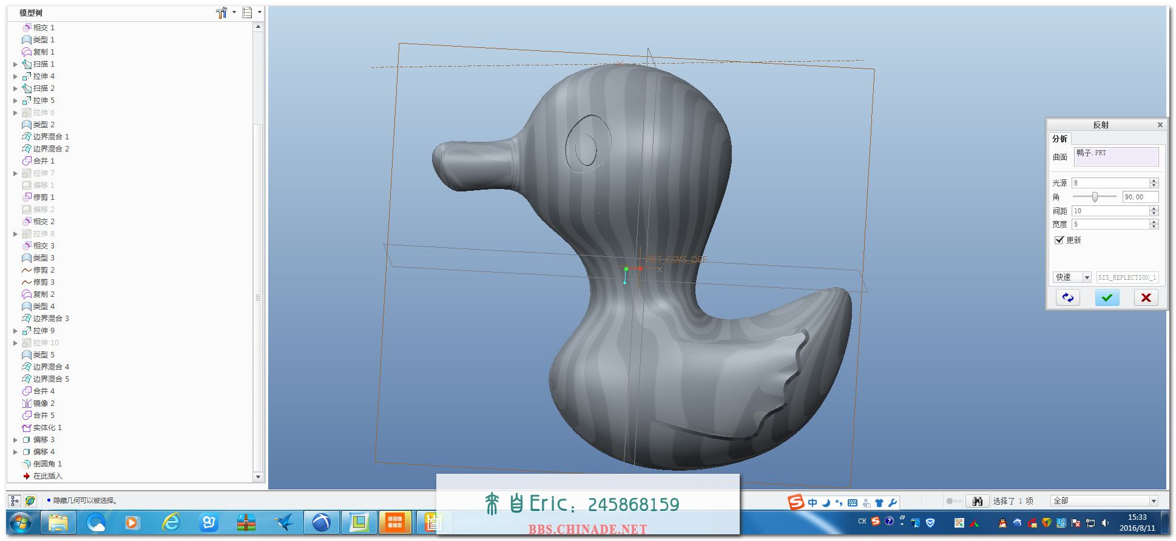
Task: Click the 角 angle slider handle
Action: click(x=1095, y=197)
